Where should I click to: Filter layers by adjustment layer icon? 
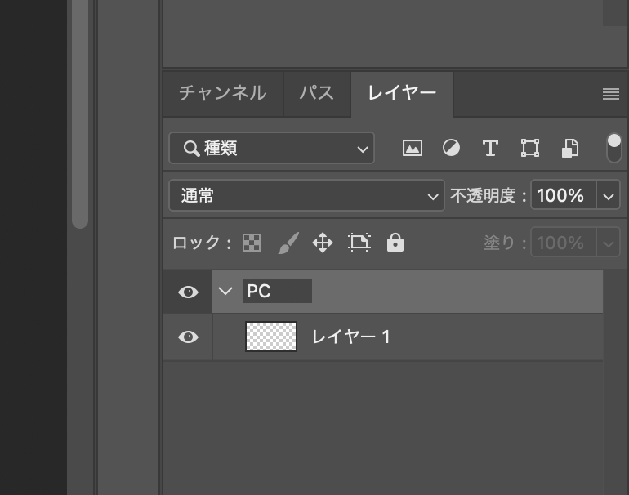click(x=451, y=148)
